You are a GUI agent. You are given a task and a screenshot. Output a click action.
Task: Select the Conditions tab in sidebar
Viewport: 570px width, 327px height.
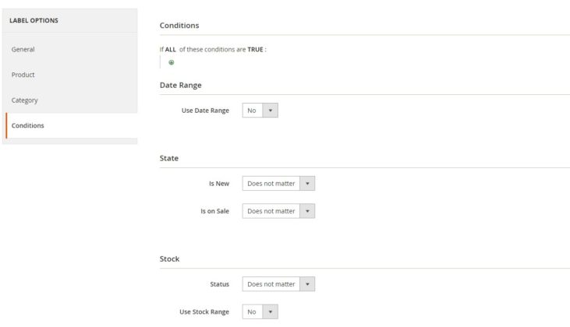[27, 125]
